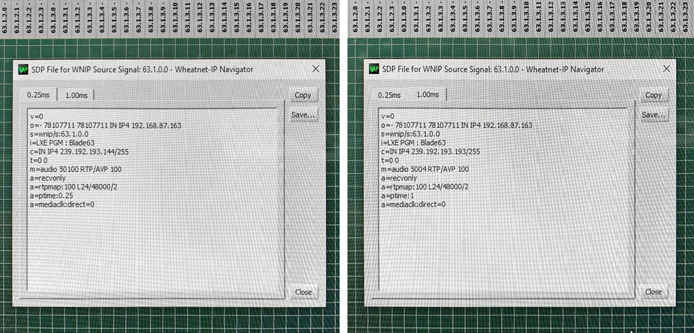
Task: Switch to 1.00ms tab in left dialog
Action: pos(76,95)
